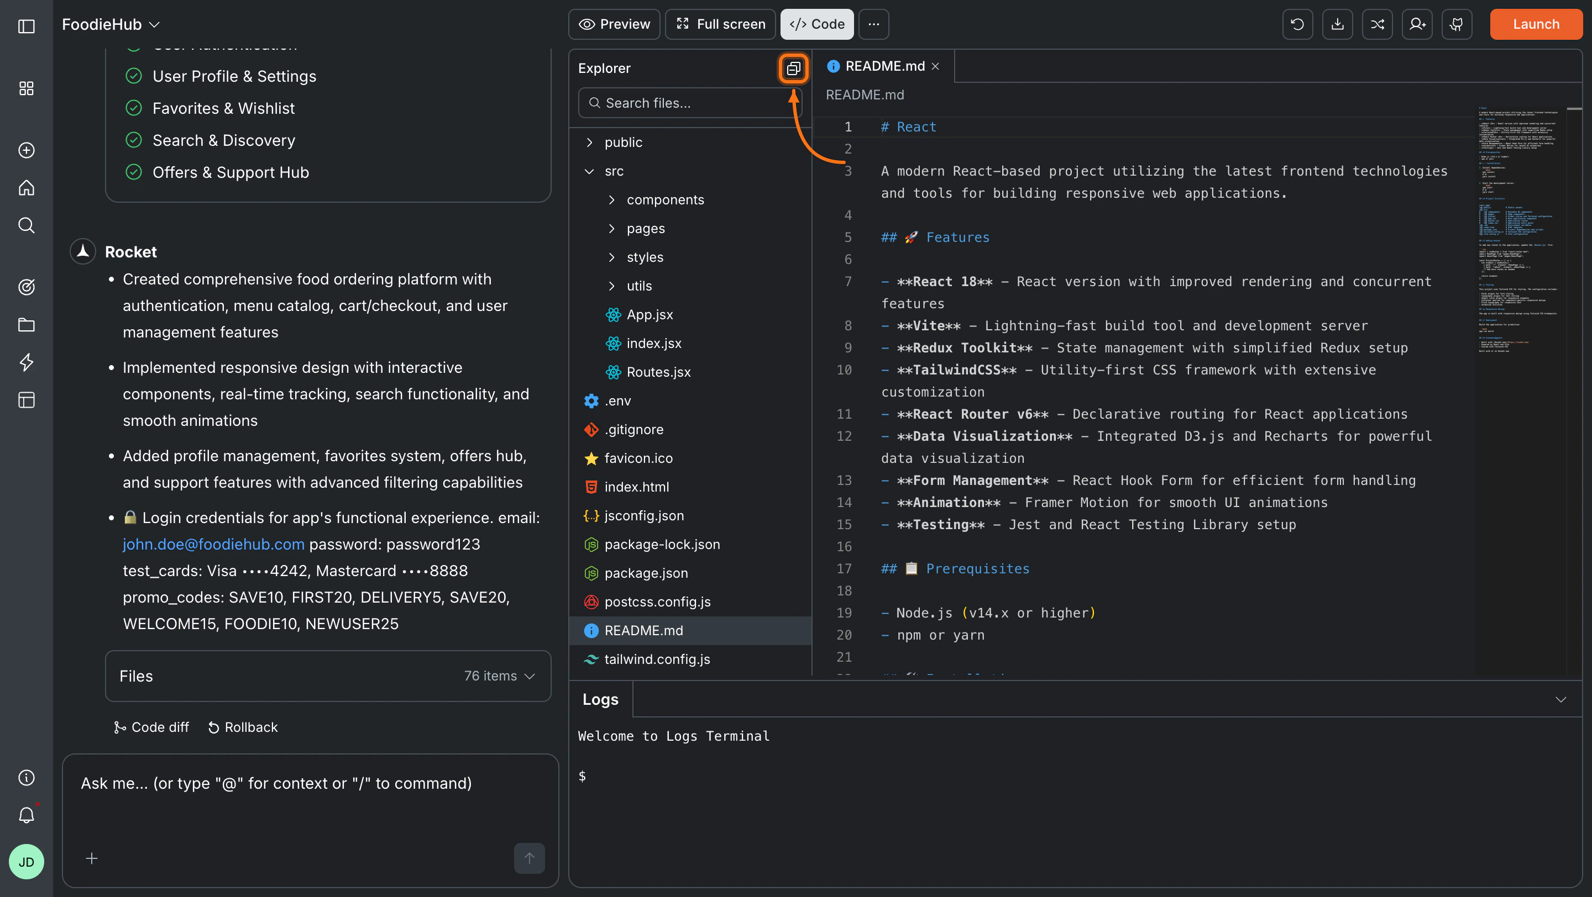
Task: Click the Launch button
Action: (1536, 24)
